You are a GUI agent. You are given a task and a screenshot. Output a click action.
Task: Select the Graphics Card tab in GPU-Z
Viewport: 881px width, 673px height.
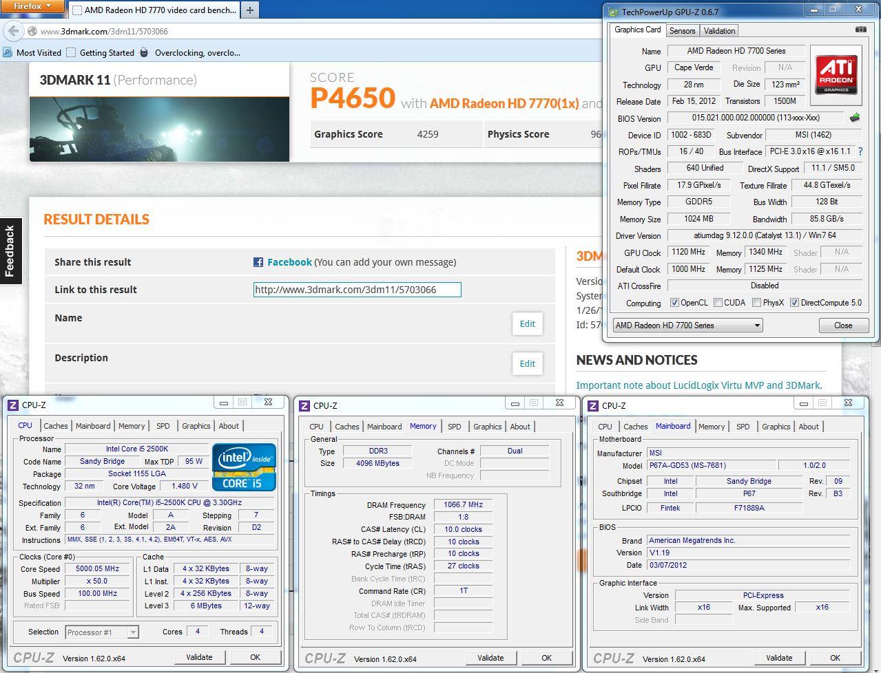[x=637, y=30]
